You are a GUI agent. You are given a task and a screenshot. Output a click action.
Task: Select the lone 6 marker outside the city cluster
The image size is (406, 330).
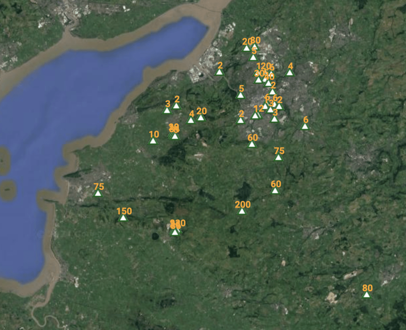pyautogui.click(x=305, y=126)
